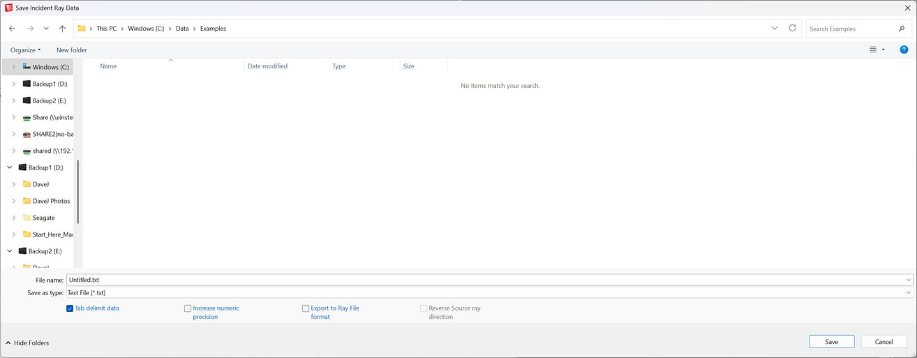Click New folder in the toolbar
917x358 pixels.
coord(72,50)
